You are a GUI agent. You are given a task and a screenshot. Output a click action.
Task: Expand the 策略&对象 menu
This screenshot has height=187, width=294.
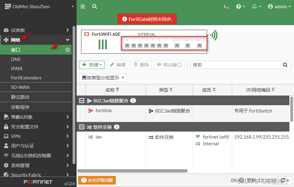36,117
